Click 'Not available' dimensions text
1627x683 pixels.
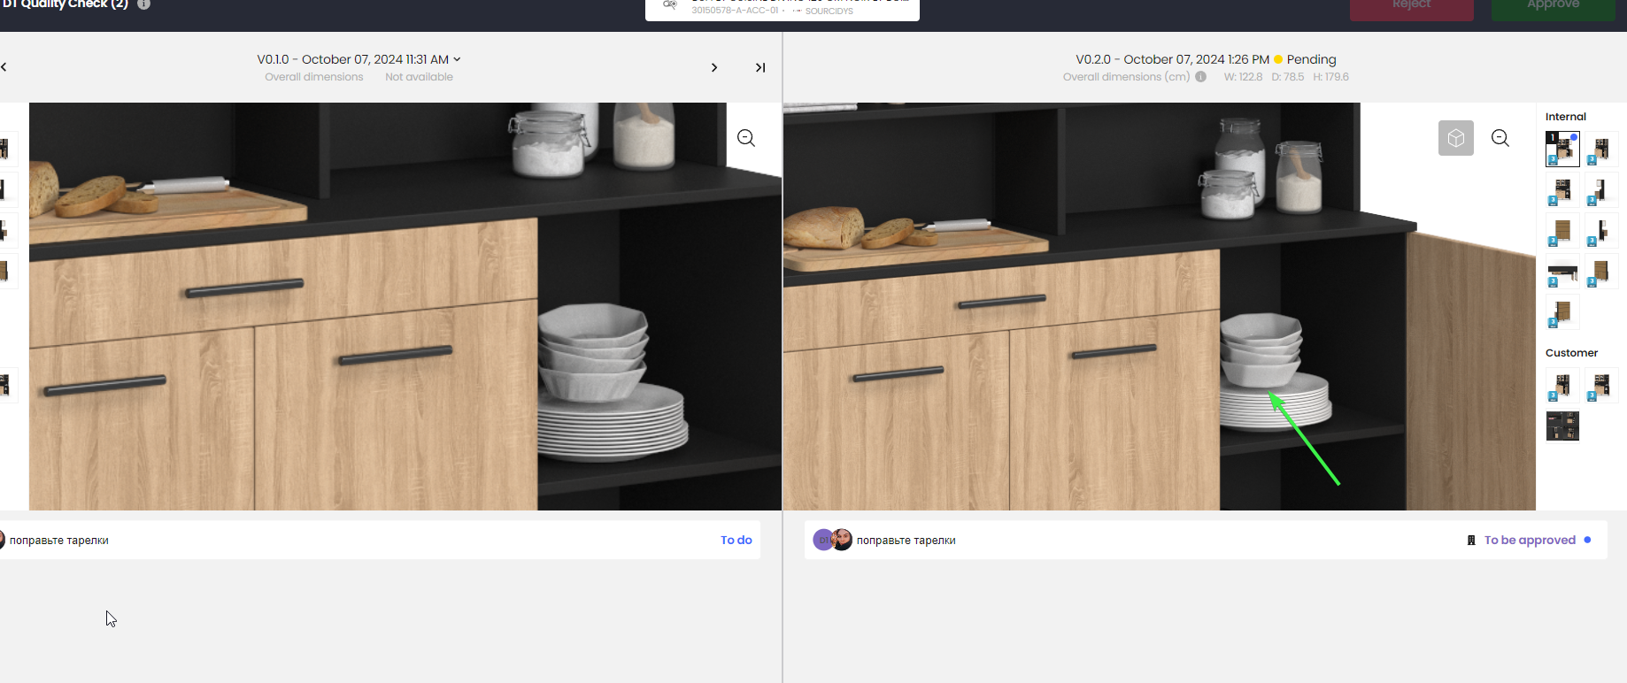point(419,77)
